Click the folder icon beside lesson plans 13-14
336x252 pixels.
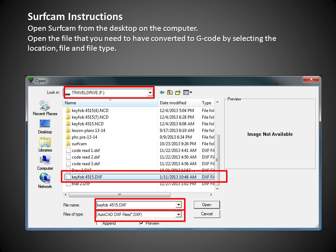point(68,130)
